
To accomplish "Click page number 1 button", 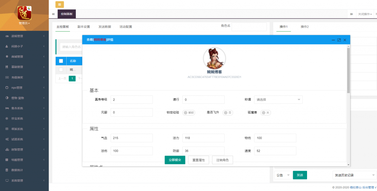I will (x=72, y=78).
